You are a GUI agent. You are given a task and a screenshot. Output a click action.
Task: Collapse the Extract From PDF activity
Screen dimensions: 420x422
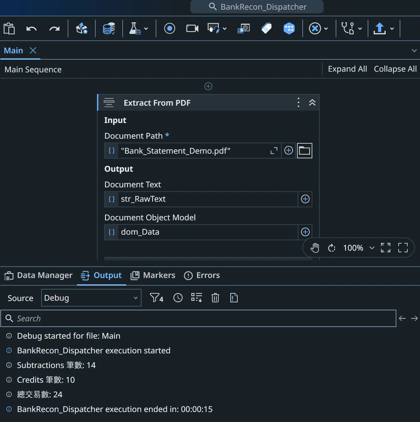(312, 102)
